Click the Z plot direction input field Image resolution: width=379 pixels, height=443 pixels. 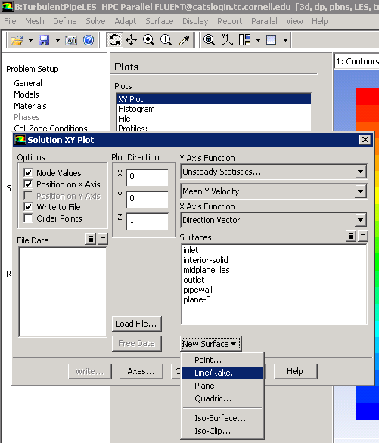pyautogui.click(x=148, y=221)
